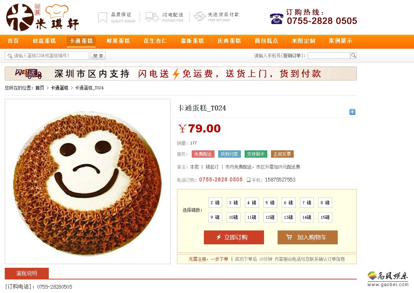Go to 慕斯蛋糕 in navigation bar
Viewport: 414px width, 293px height.
(x=193, y=41)
